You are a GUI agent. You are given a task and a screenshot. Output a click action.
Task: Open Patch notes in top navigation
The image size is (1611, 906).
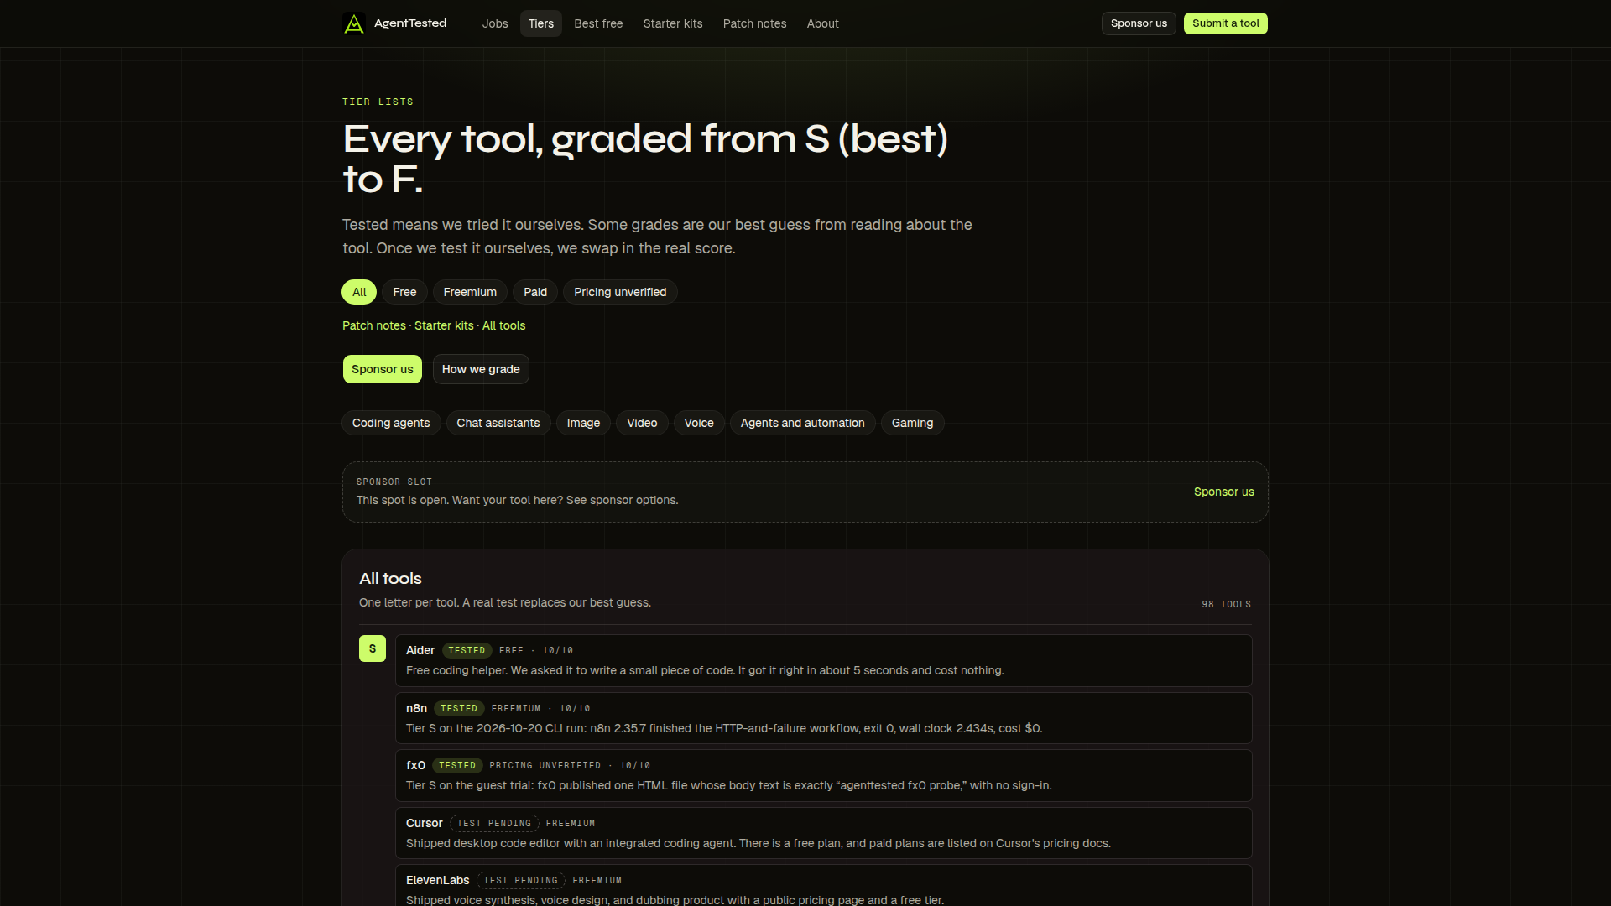tap(755, 23)
